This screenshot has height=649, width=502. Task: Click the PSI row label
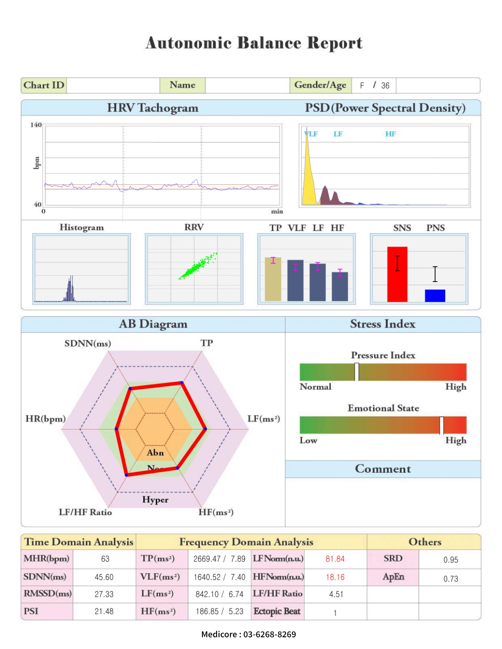[x=31, y=611]
